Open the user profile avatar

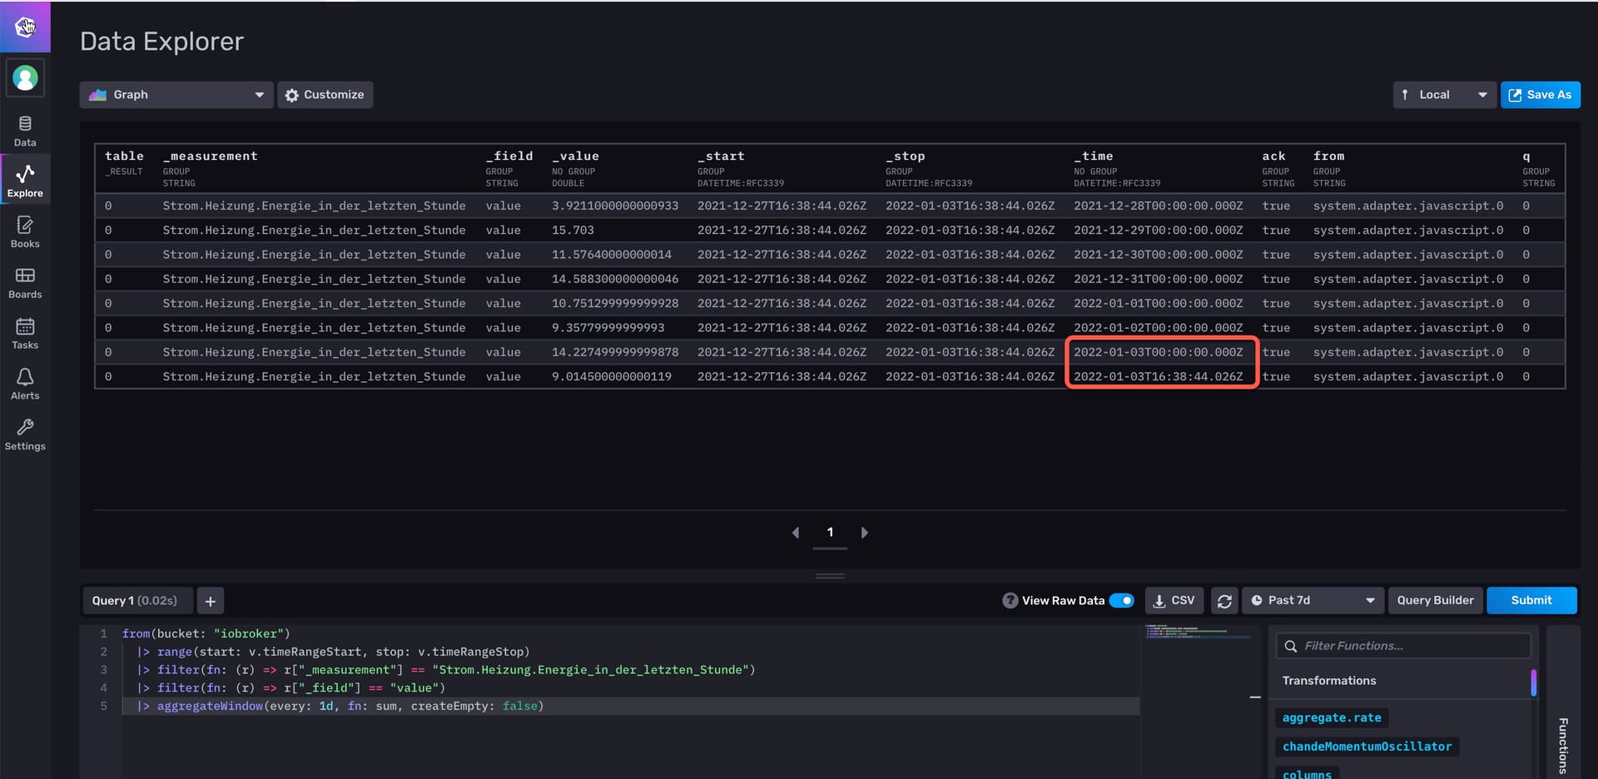(25, 78)
